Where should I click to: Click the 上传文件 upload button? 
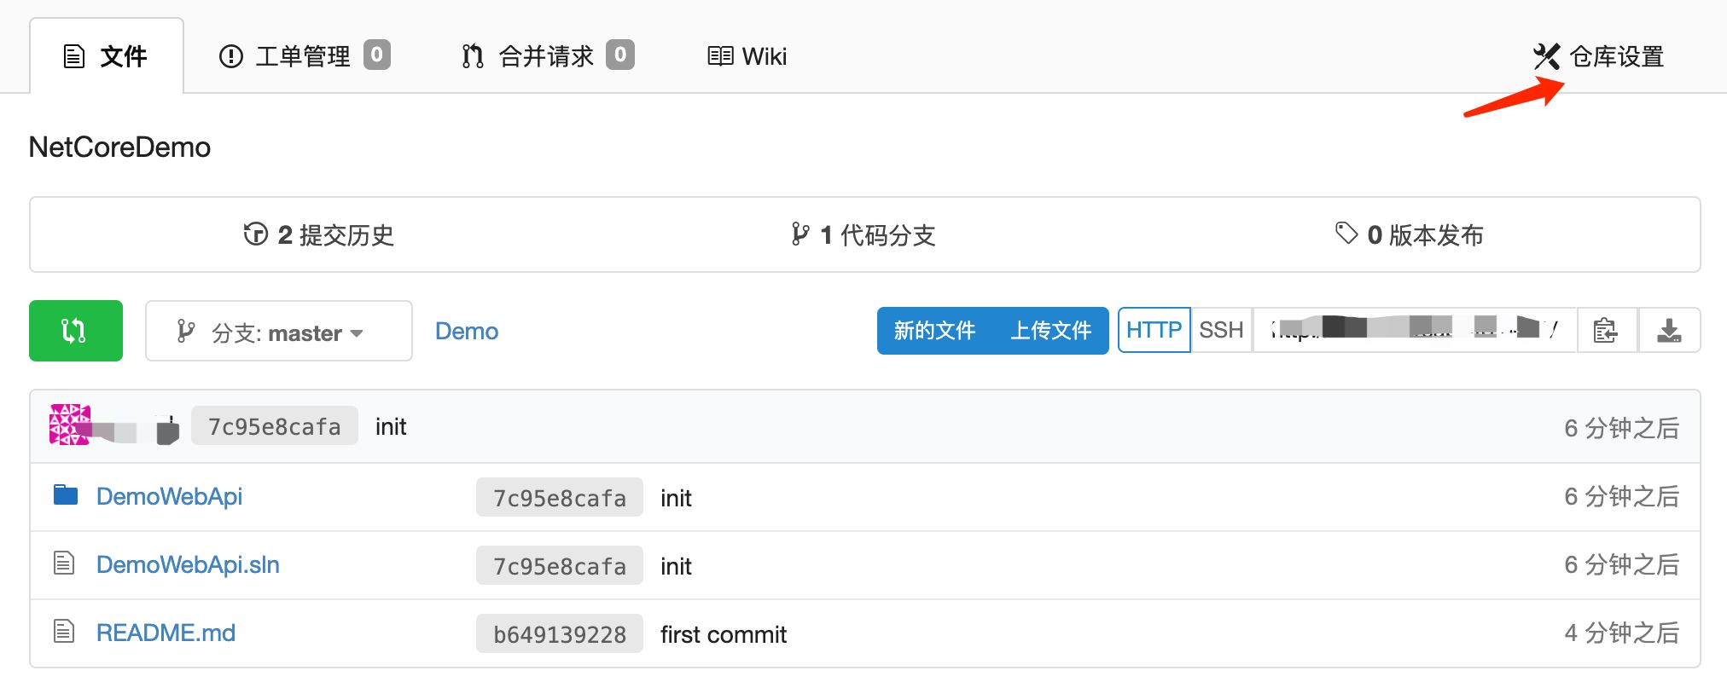(x=1051, y=331)
